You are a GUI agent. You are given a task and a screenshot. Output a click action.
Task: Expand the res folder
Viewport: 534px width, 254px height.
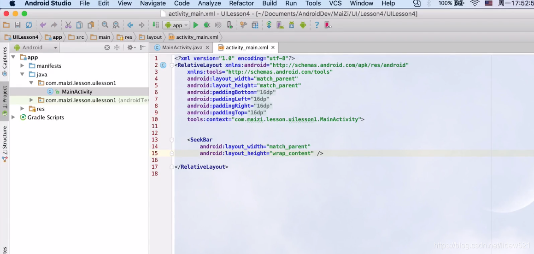(x=22, y=109)
